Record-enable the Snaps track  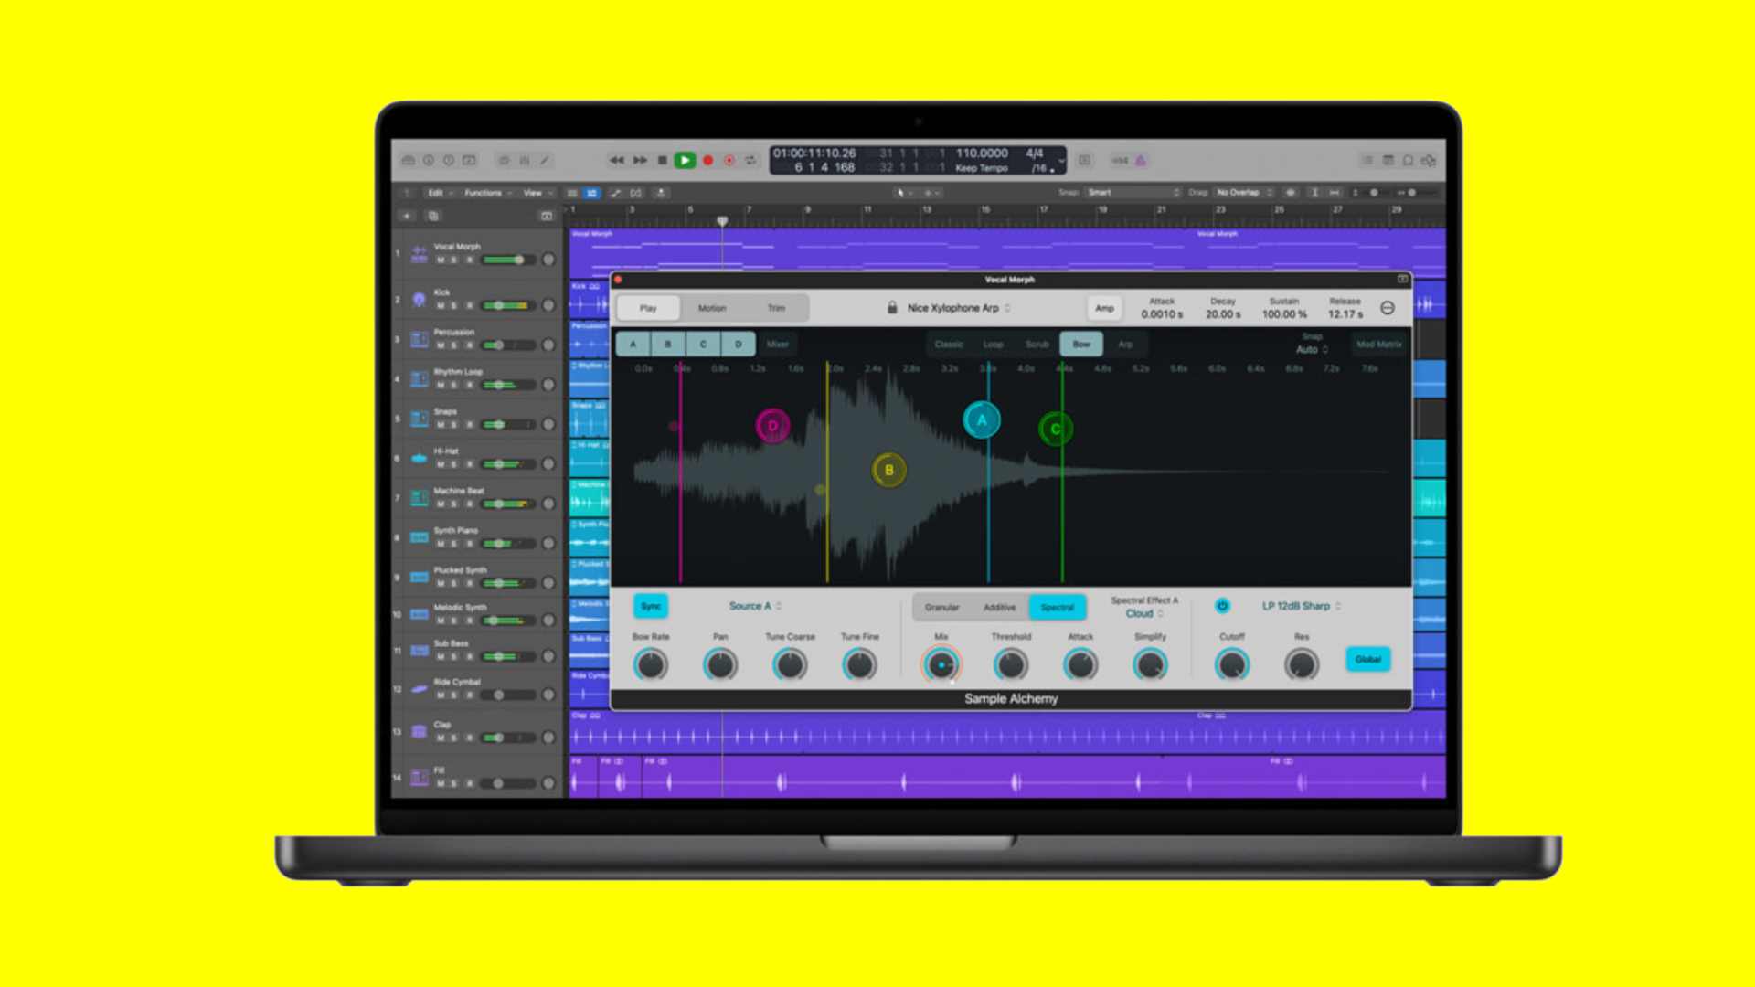[469, 425]
